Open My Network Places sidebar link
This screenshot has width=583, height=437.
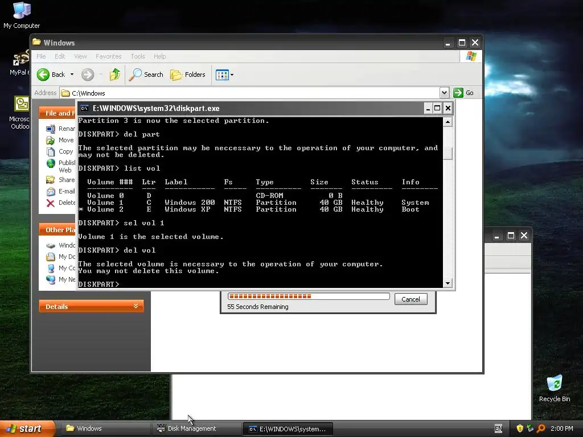tap(60, 279)
